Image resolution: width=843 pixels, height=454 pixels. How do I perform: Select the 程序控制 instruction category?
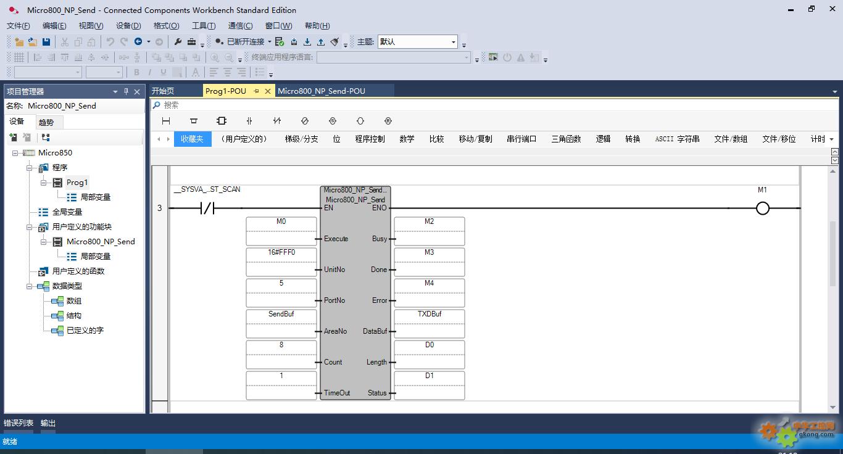pyautogui.click(x=370, y=139)
